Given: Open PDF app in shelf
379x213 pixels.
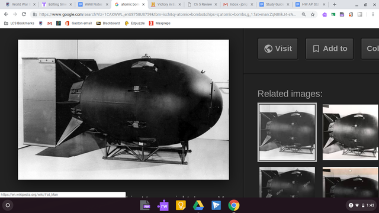Looking at the screenshot, I should (x=145, y=205).
